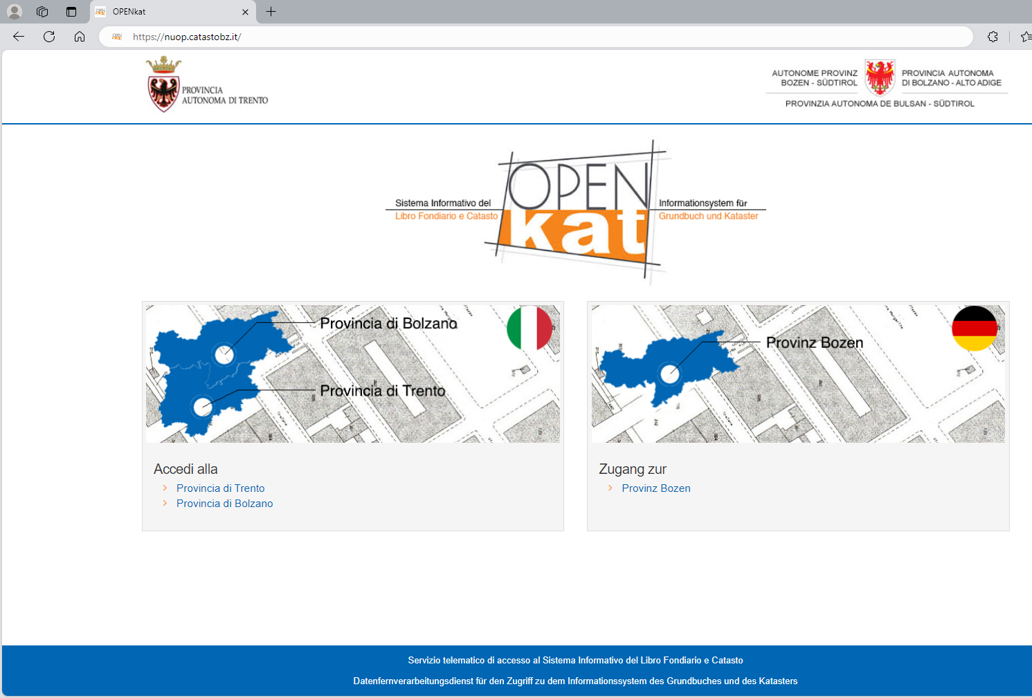
Task: Click the Provincia Autonoma di Trento logo
Action: pyautogui.click(x=207, y=84)
